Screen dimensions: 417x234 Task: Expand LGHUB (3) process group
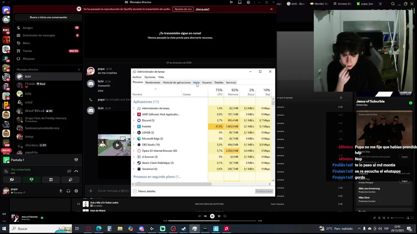134,133
